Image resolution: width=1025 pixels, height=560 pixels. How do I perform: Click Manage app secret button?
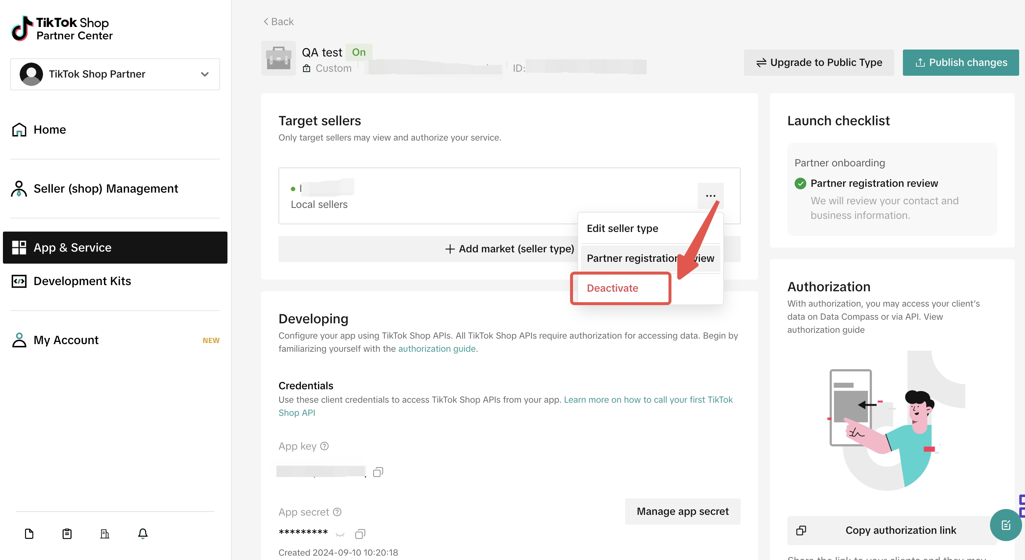coord(682,511)
